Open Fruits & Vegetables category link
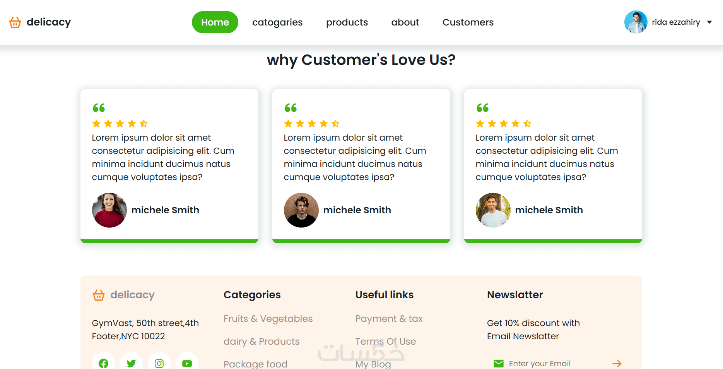This screenshot has height=369, width=723. point(268,319)
